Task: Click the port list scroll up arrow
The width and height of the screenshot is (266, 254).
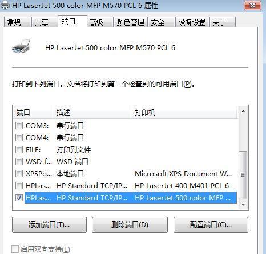Action: pyautogui.click(x=243, y=111)
